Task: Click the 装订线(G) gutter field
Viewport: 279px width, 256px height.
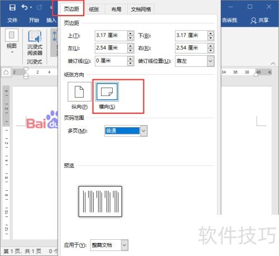Action: tap(111, 61)
